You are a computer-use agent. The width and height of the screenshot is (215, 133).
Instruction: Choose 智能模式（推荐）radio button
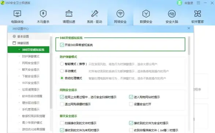coord(62,64)
